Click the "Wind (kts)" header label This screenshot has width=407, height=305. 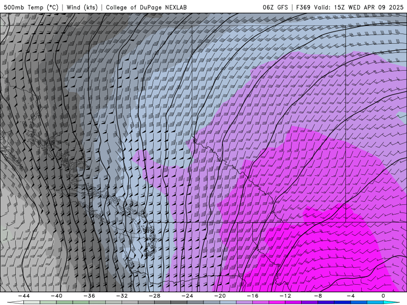[82, 8]
